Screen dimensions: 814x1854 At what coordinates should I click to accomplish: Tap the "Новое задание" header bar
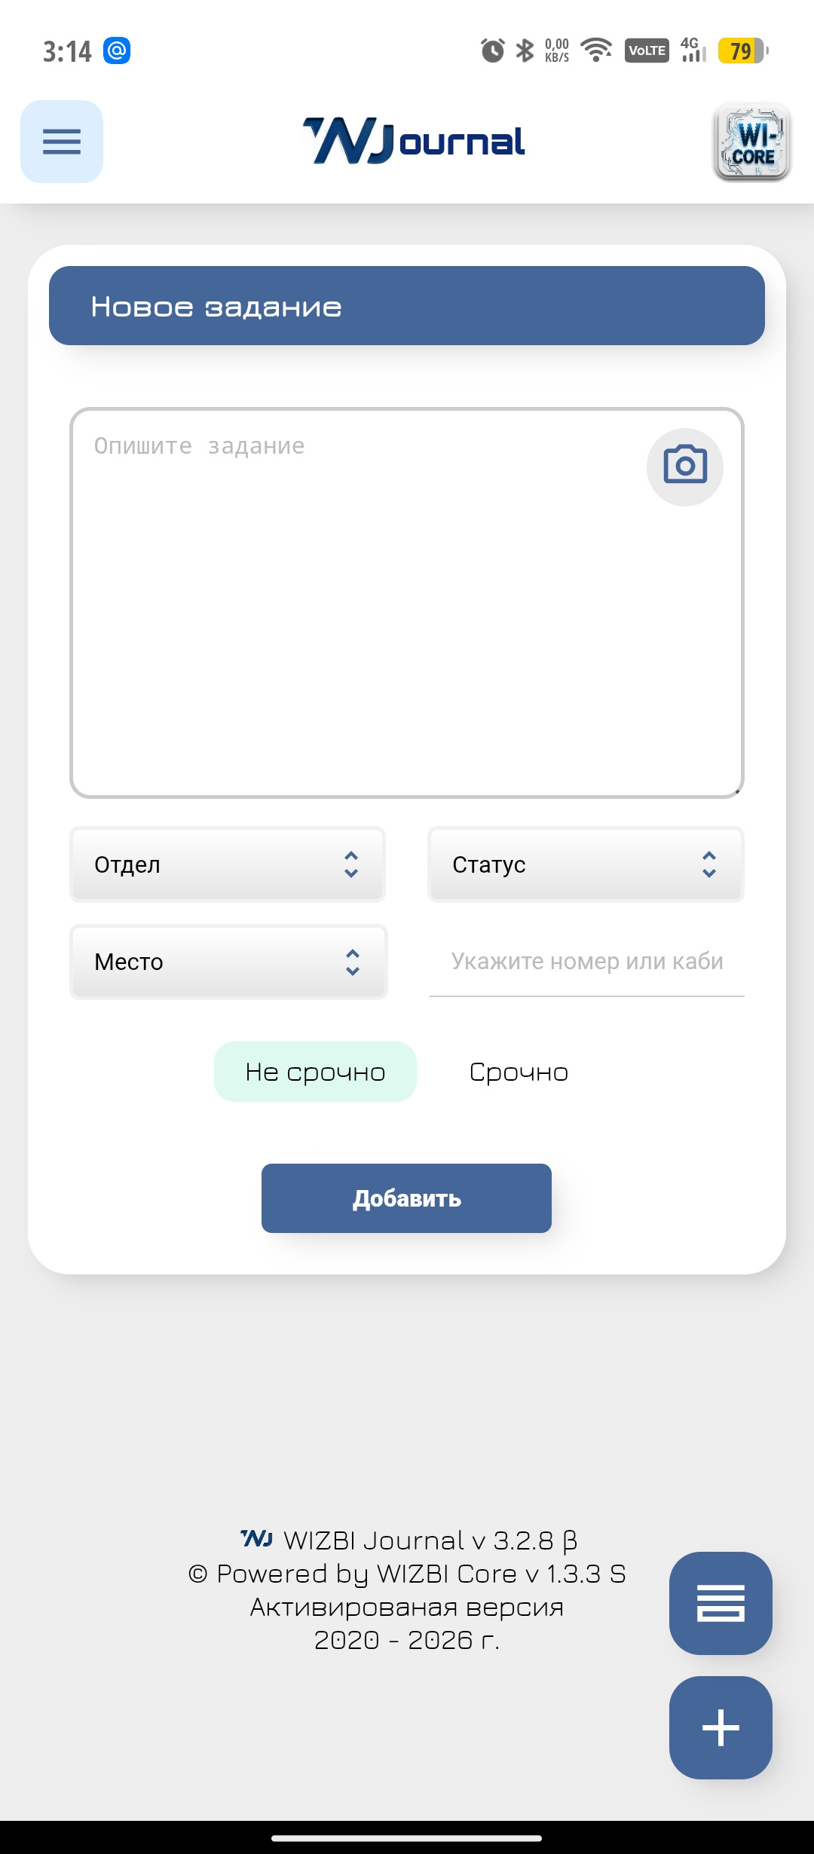(407, 306)
